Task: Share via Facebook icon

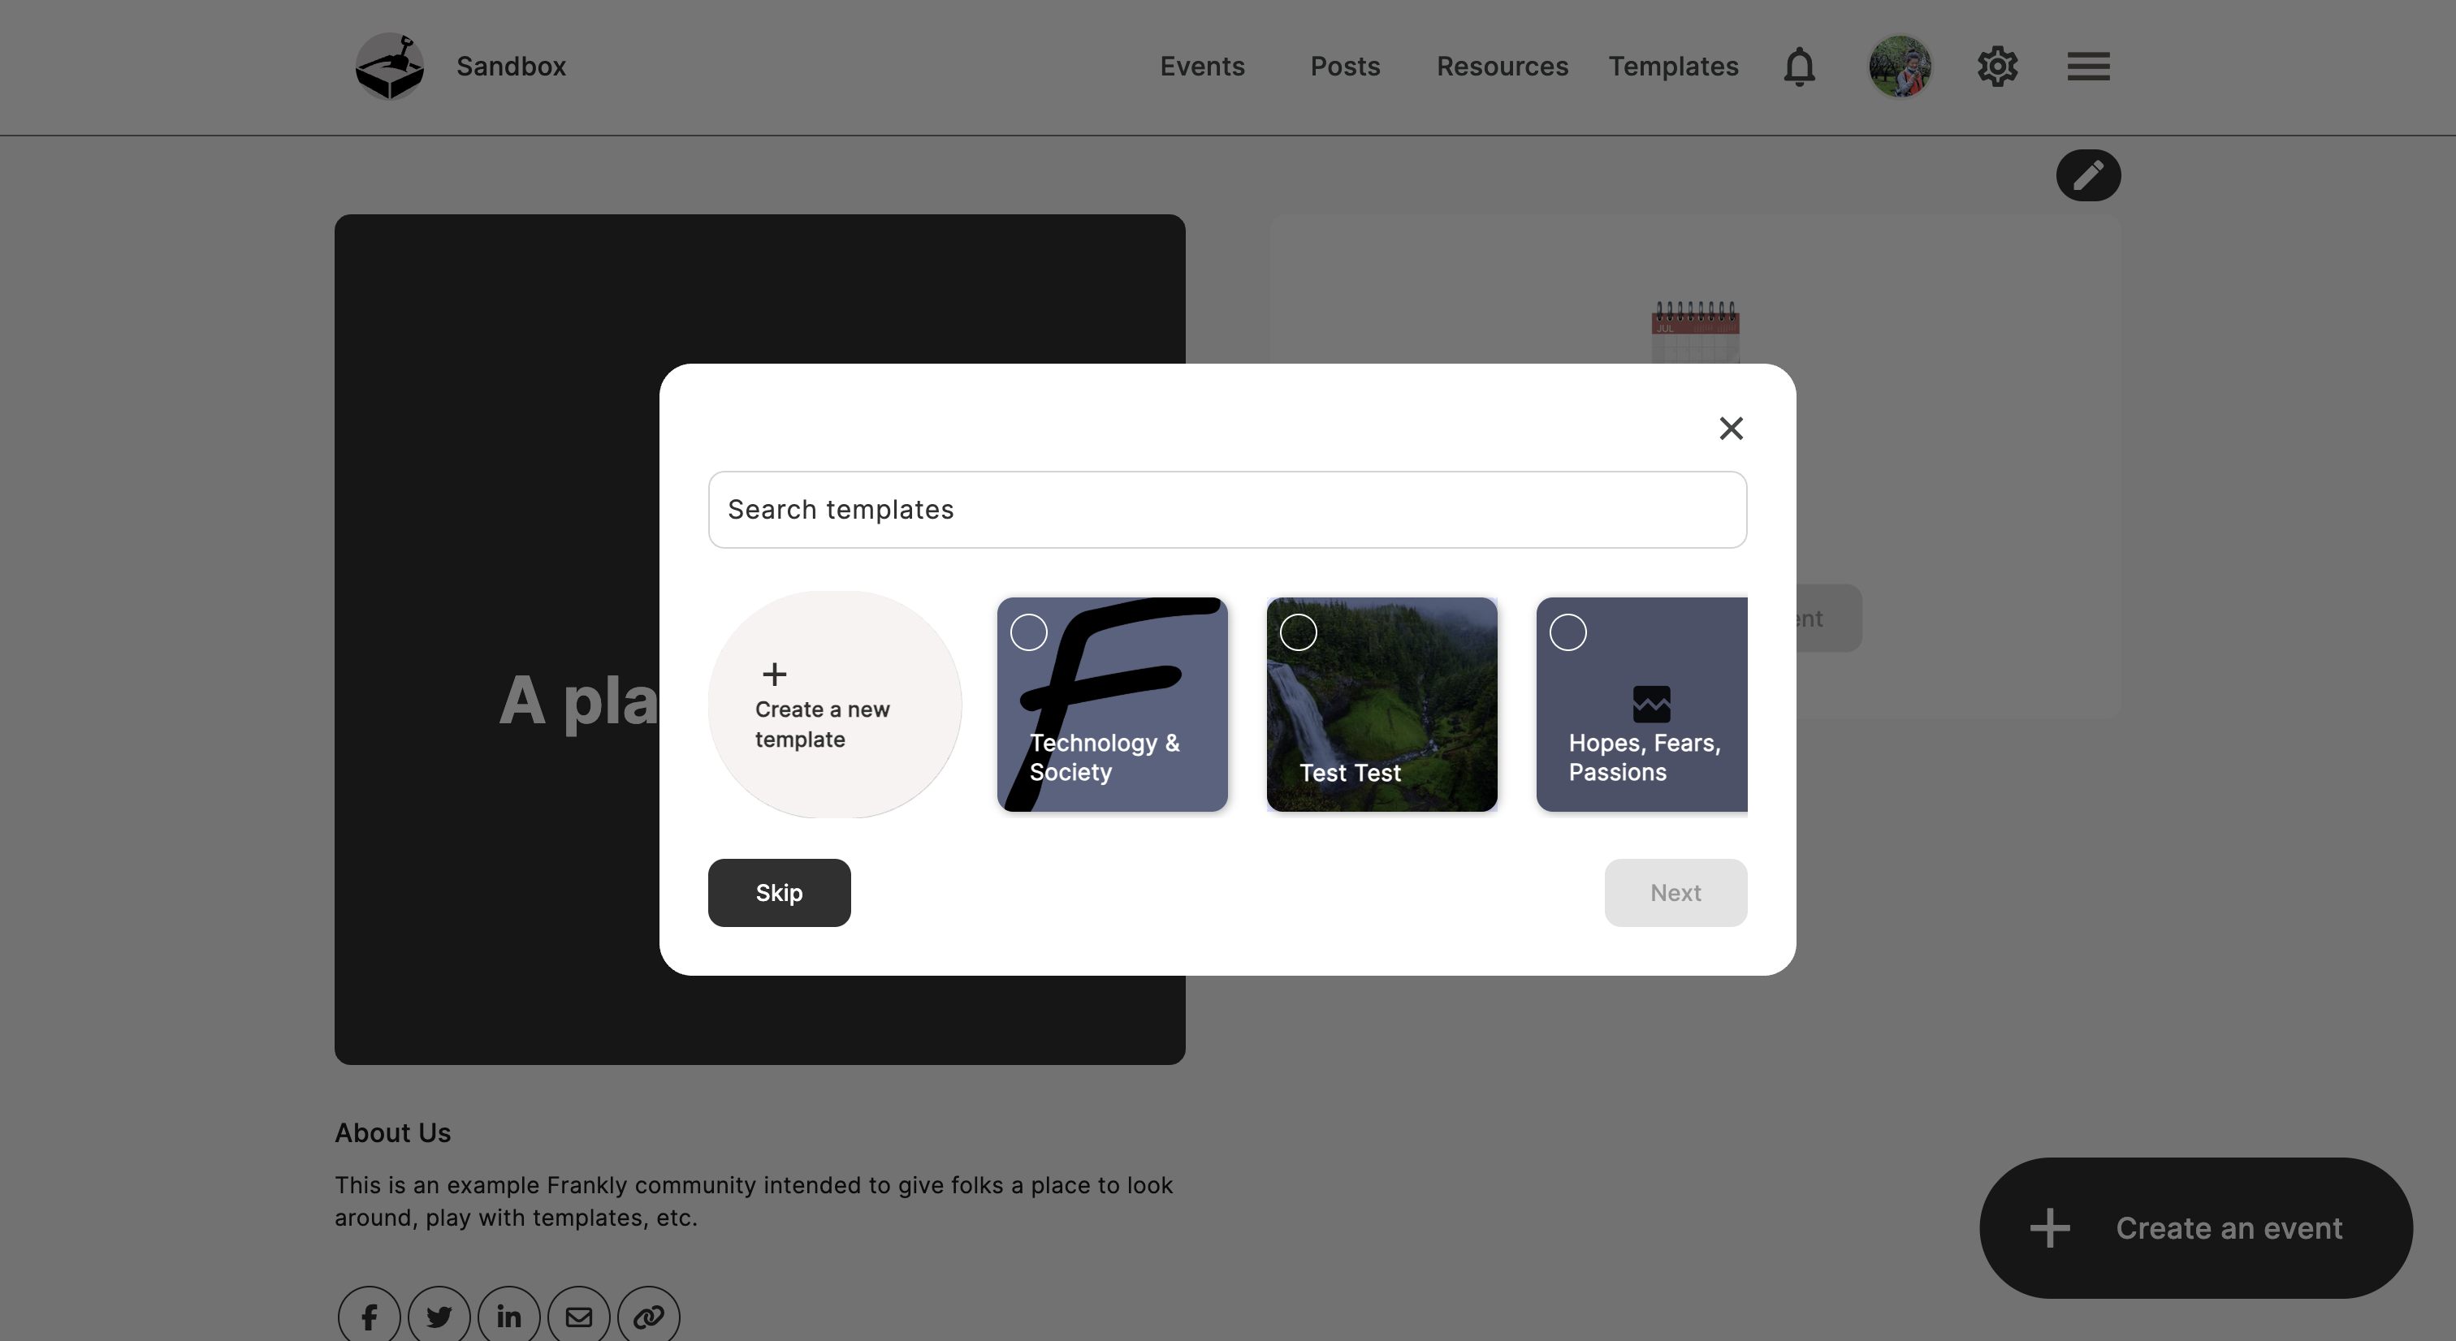Action: pos(369,1316)
